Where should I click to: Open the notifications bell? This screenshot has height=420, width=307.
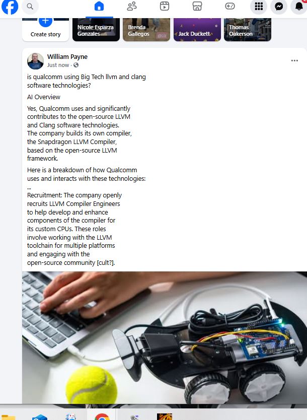tap(299, 7)
